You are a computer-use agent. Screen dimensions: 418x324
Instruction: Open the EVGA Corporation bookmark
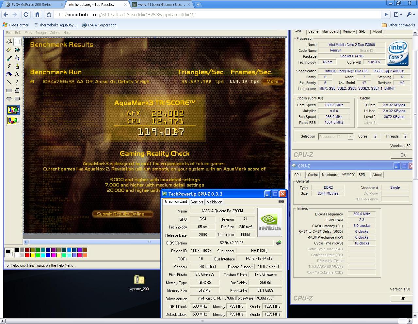click(x=99, y=25)
